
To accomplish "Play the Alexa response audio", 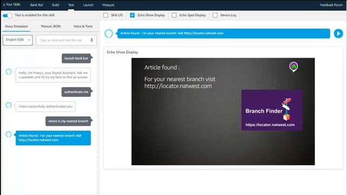I will 338,34.
